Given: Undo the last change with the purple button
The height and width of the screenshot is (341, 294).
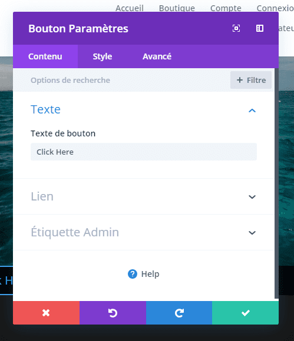Looking at the screenshot, I should (x=113, y=313).
